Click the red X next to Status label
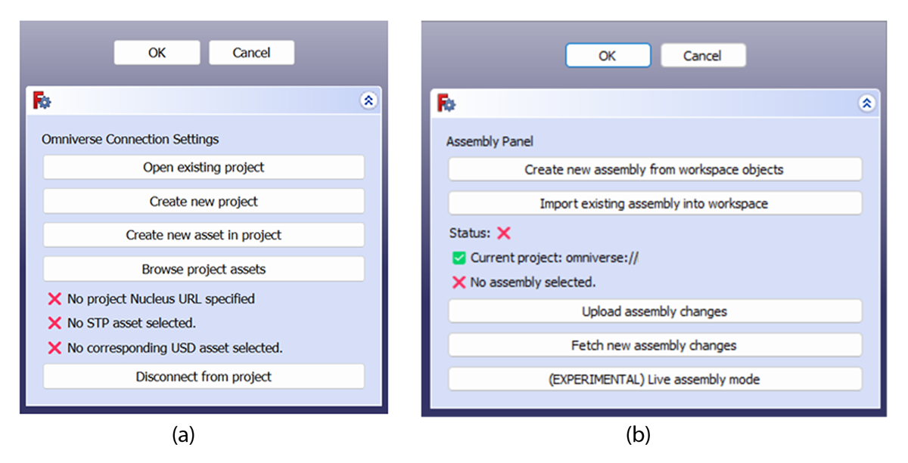 504,233
